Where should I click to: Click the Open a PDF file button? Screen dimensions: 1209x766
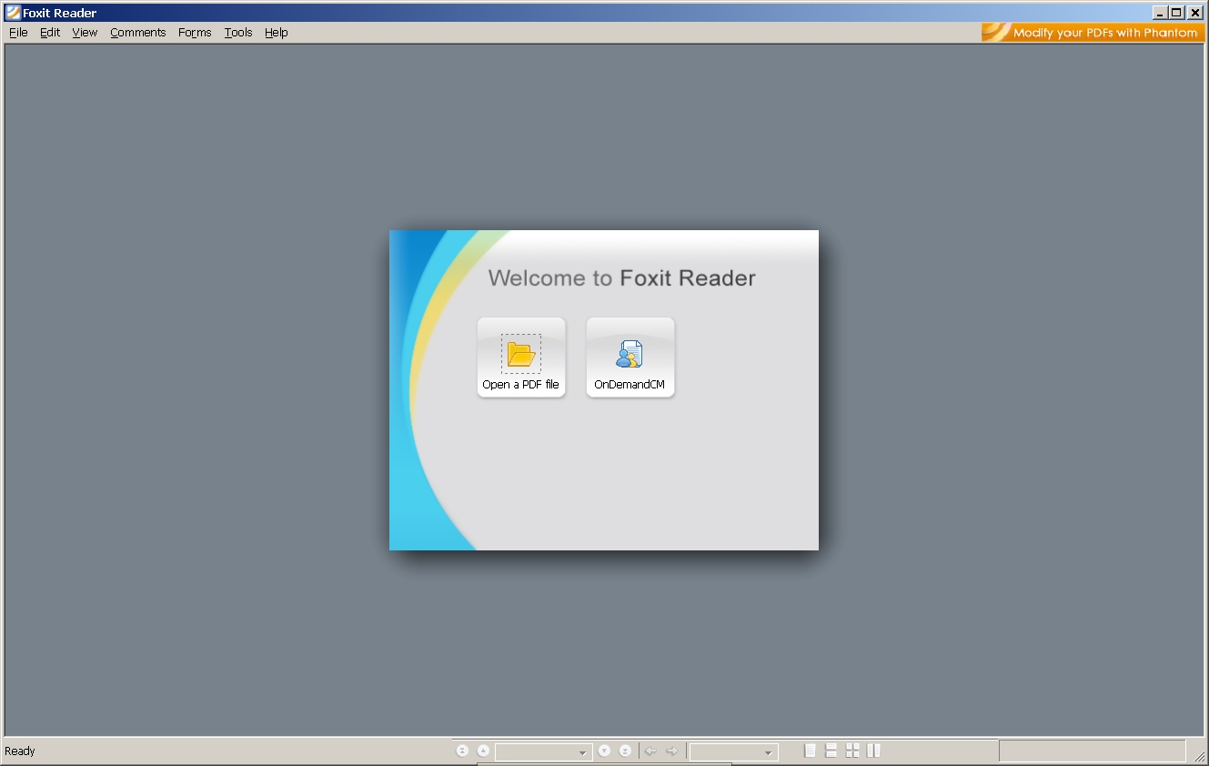(x=521, y=358)
